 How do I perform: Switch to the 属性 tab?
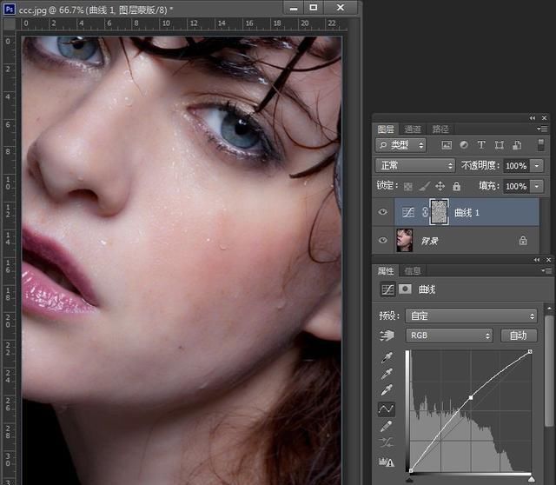pyautogui.click(x=386, y=271)
